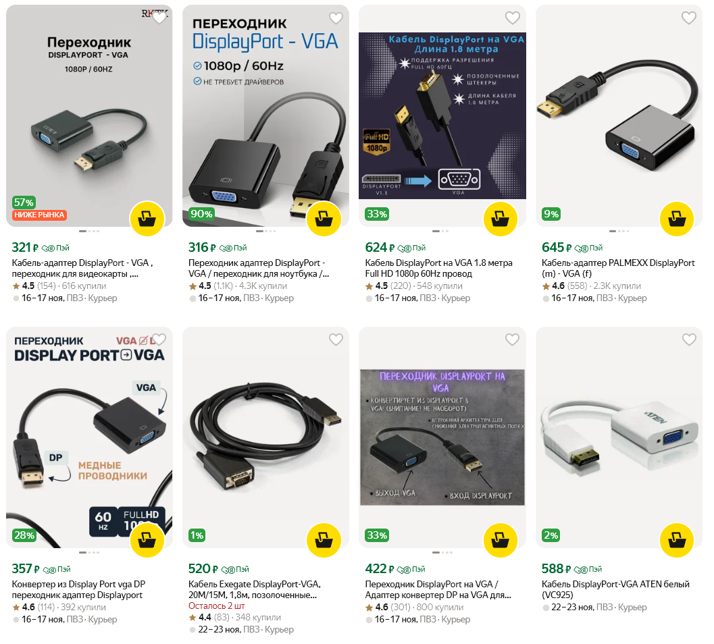Add the 357 ₽ converter to cart
Screen dimensions: 714x644
(x=147, y=540)
